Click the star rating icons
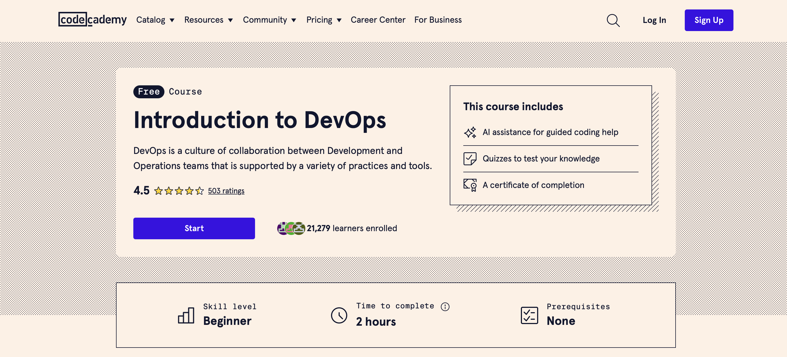Image resolution: width=787 pixels, height=357 pixels. (x=179, y=191)
